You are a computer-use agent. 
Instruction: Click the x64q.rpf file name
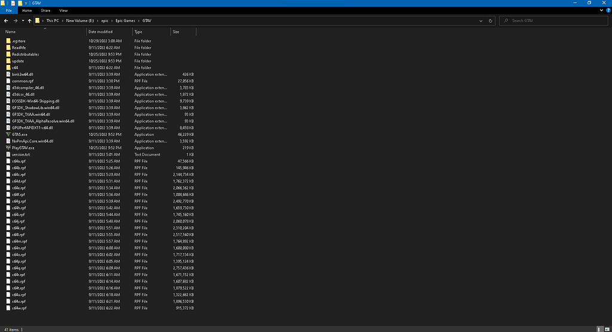coord(19,268)
